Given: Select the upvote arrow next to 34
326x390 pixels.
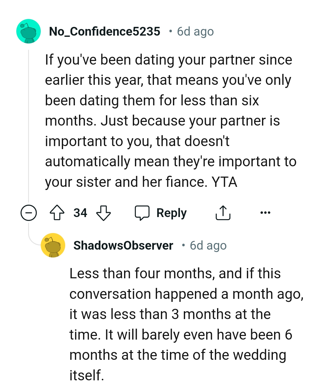Looking at the screenshot, I should coord(58,213).
